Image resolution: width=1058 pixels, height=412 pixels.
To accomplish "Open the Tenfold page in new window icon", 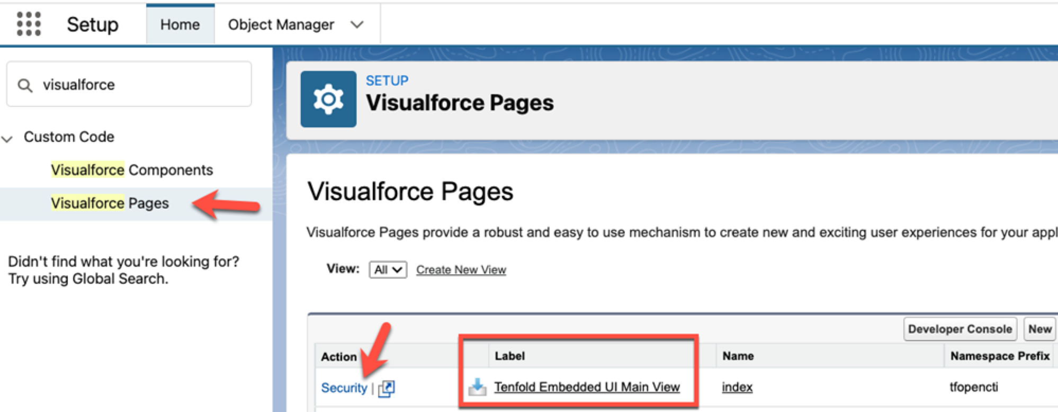I will pos(387,388).
